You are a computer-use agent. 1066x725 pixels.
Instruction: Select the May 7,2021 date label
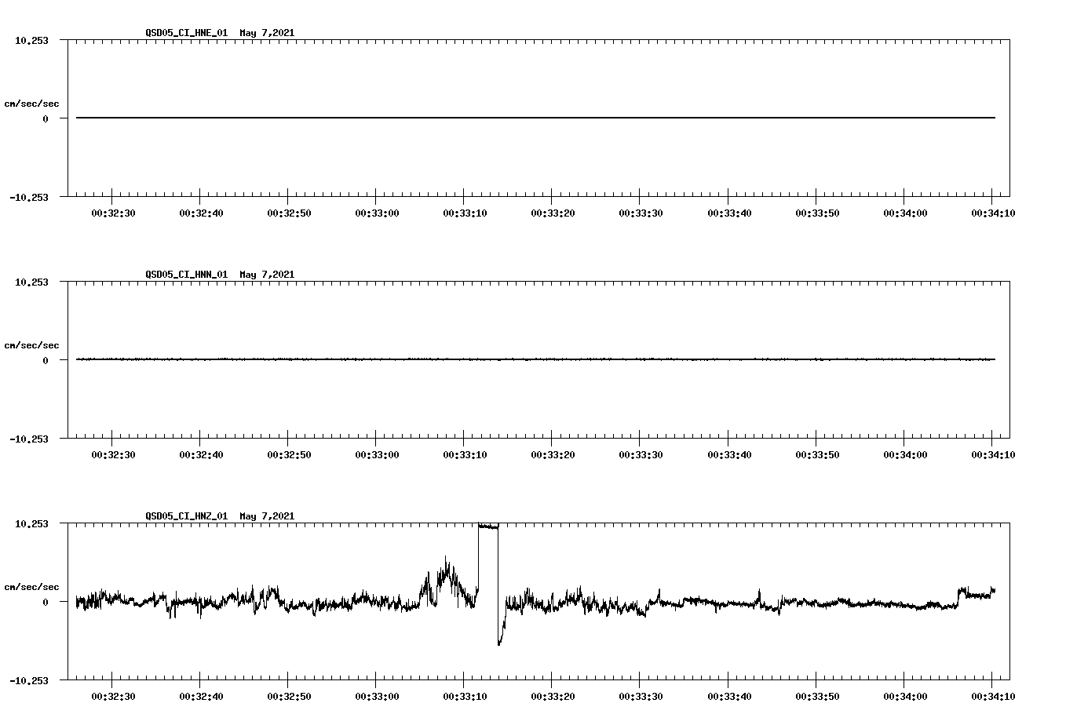tap(267, 34)
